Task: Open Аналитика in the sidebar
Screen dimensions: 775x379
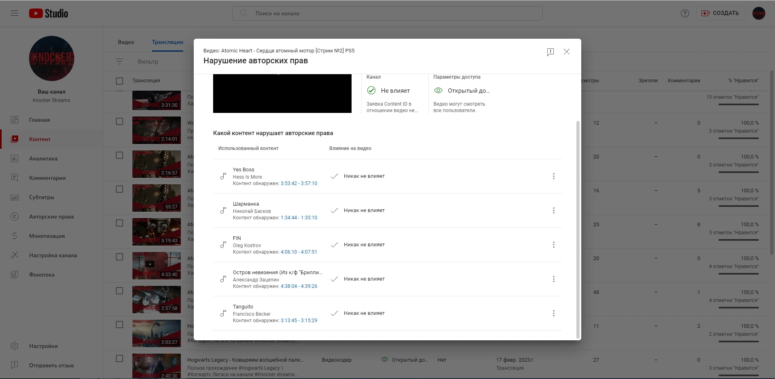Action: 51,158
